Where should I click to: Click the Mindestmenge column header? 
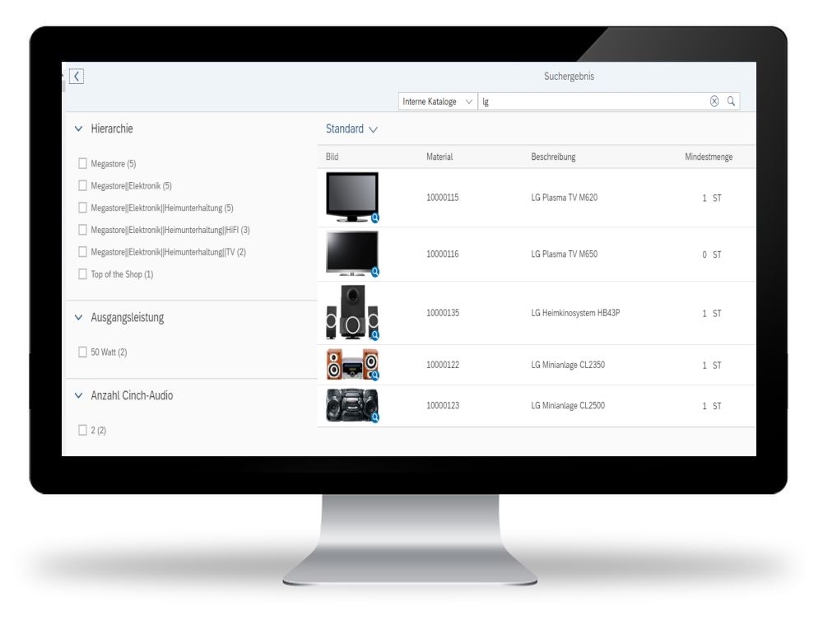(x=709, y=156)
